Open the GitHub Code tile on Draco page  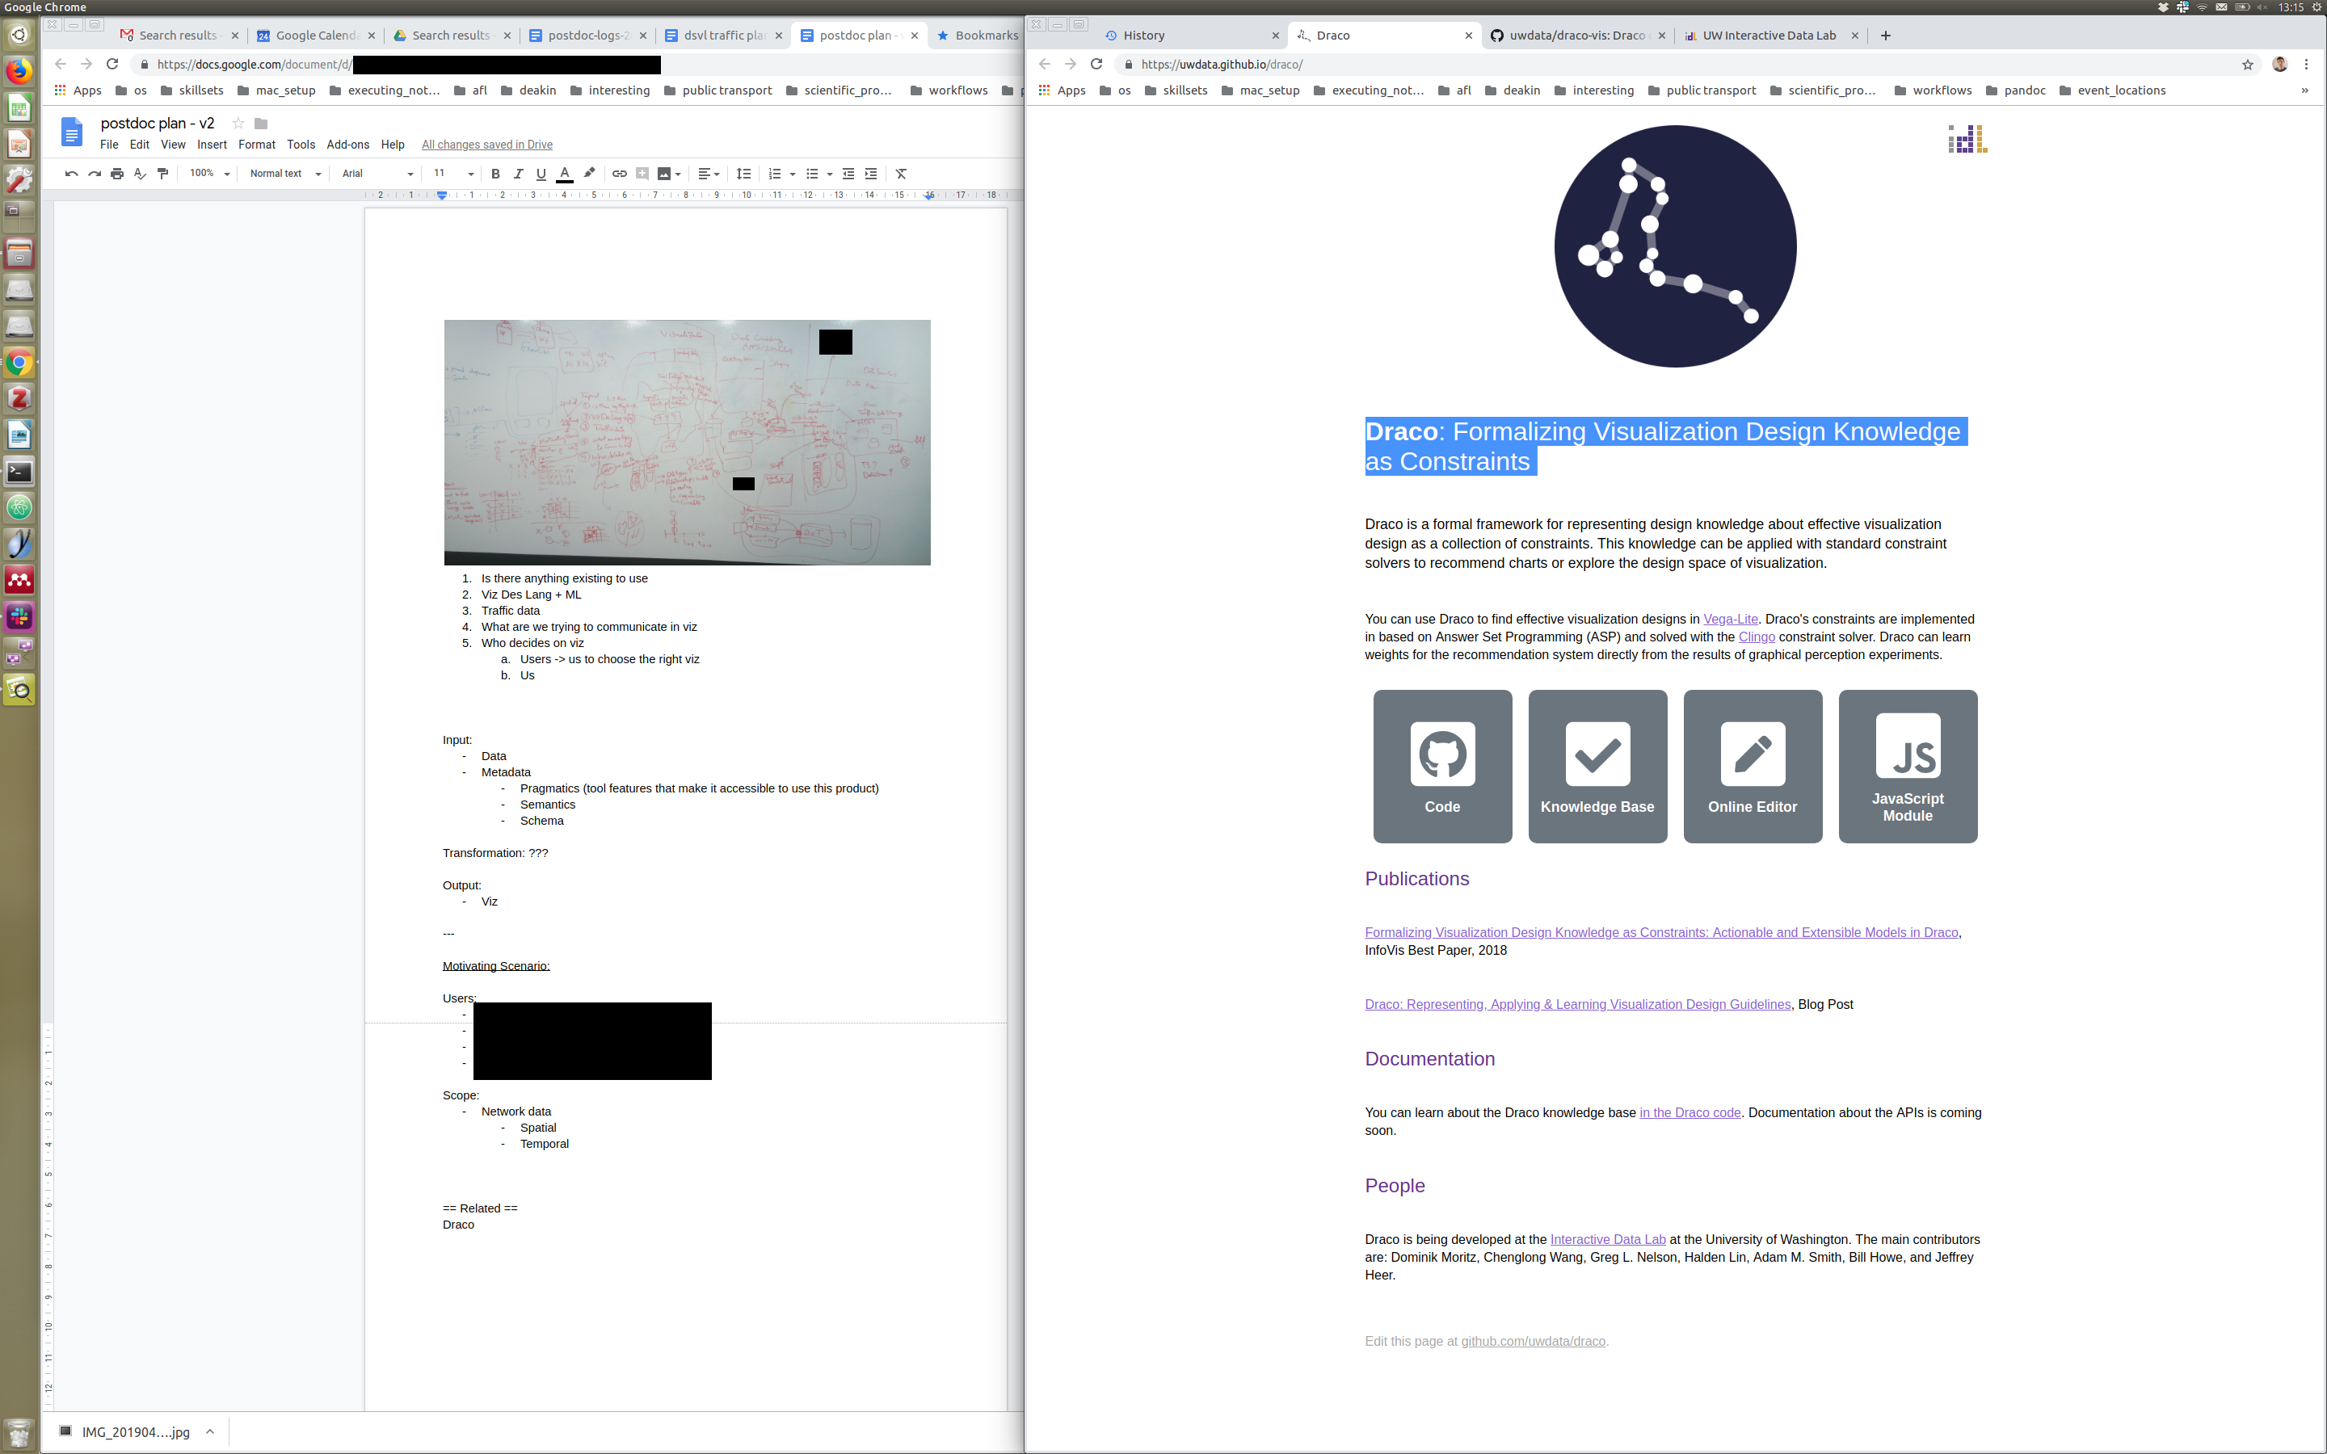[1441, 766]
